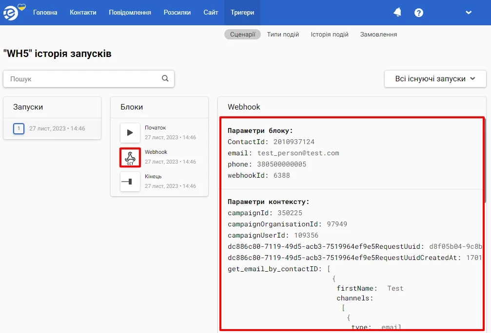Focus the Пошук search field
491x333 pixels.
[89, 79]
